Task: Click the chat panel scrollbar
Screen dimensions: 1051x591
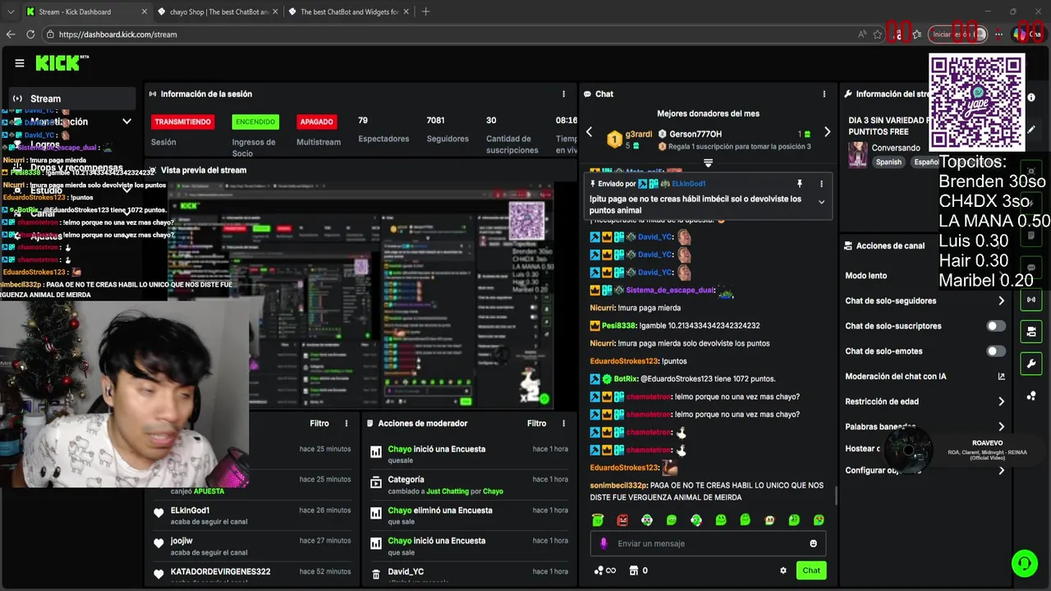Action: (835, 495)
